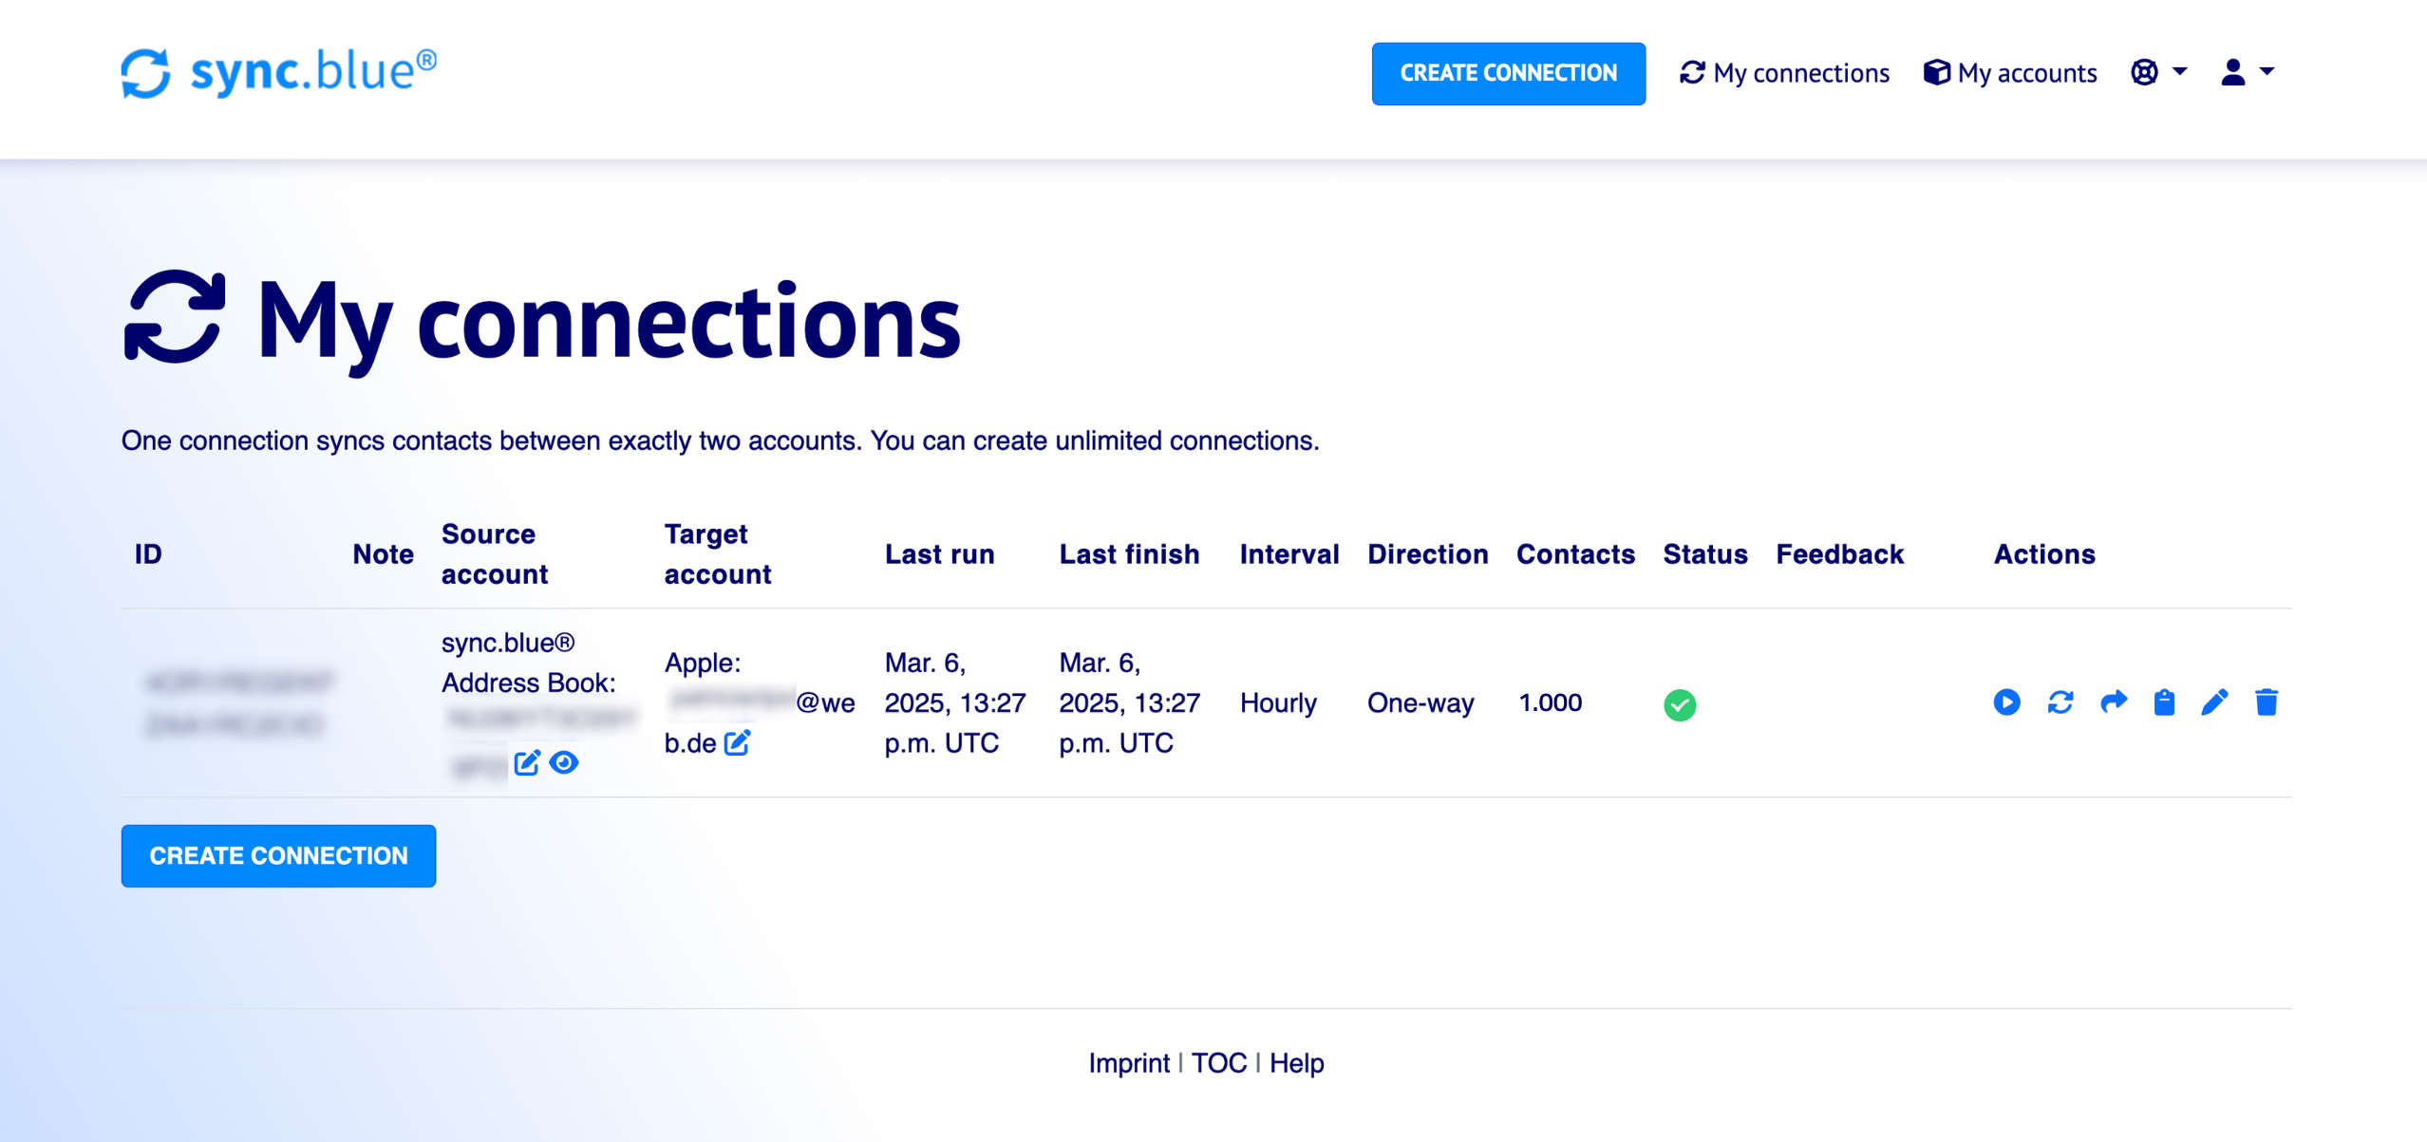Delete the connection via the trash icon
This screenshot has height=1142, width=2427.
tap(2267, 702)
